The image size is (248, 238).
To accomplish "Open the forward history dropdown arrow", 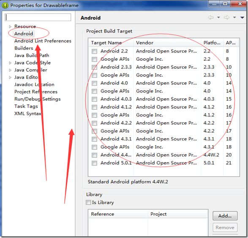I will [x=234, y=17].
